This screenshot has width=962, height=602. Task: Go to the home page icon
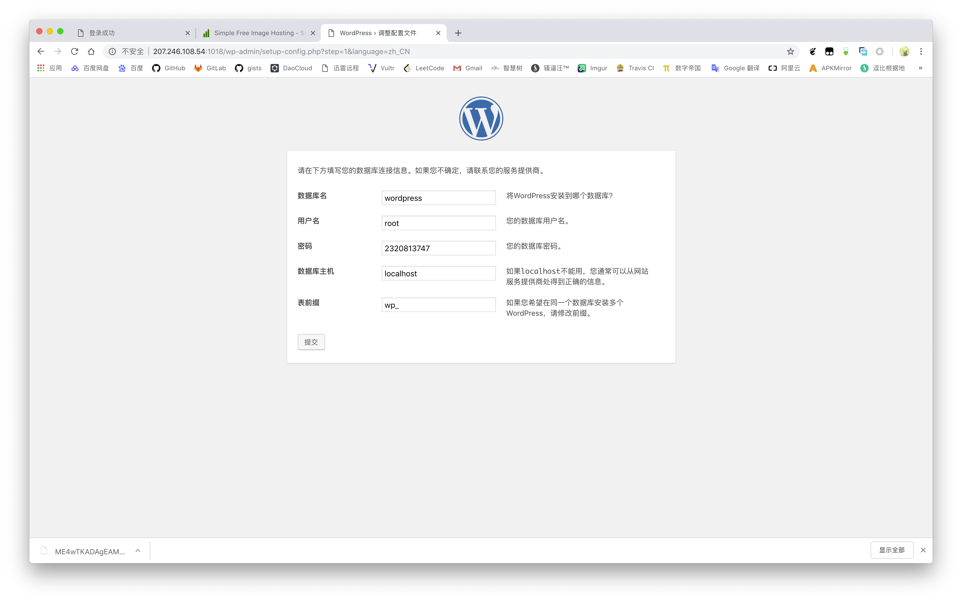coord(91,51)
